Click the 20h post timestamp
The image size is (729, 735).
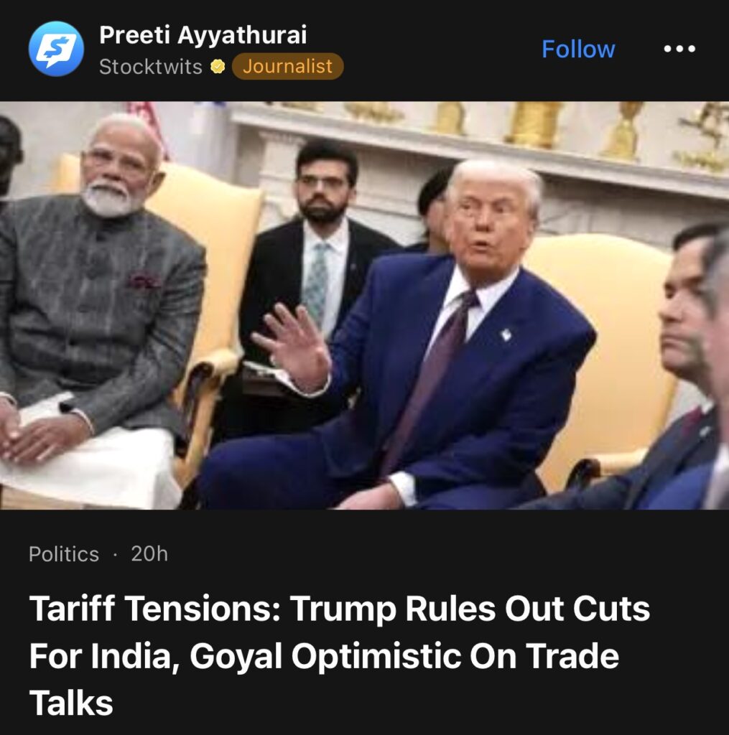[x=149, y=553]
